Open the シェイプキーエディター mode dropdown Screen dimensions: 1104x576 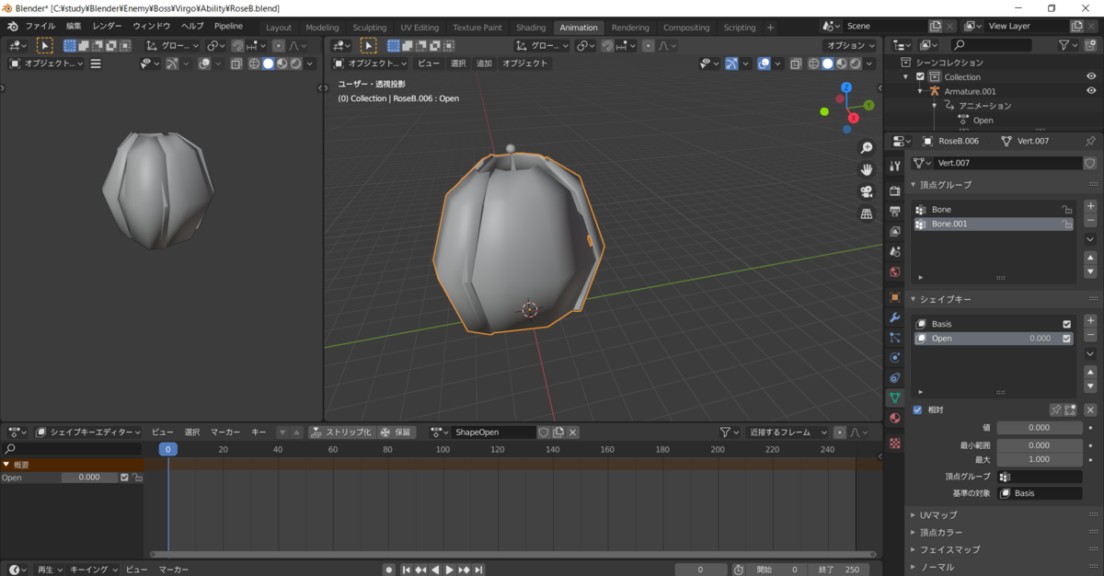[88, 432]
